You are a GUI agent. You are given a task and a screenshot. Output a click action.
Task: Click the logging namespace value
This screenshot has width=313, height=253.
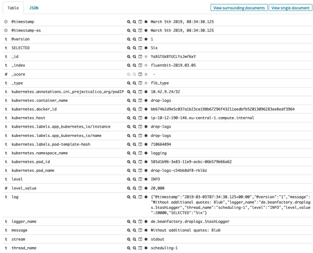[x=159, y=153]
